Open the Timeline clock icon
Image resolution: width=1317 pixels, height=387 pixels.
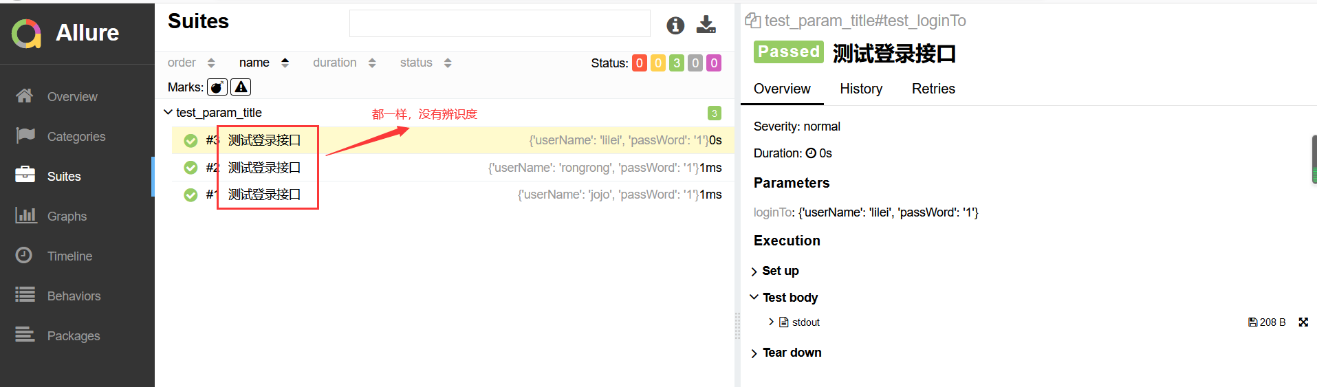24,256
